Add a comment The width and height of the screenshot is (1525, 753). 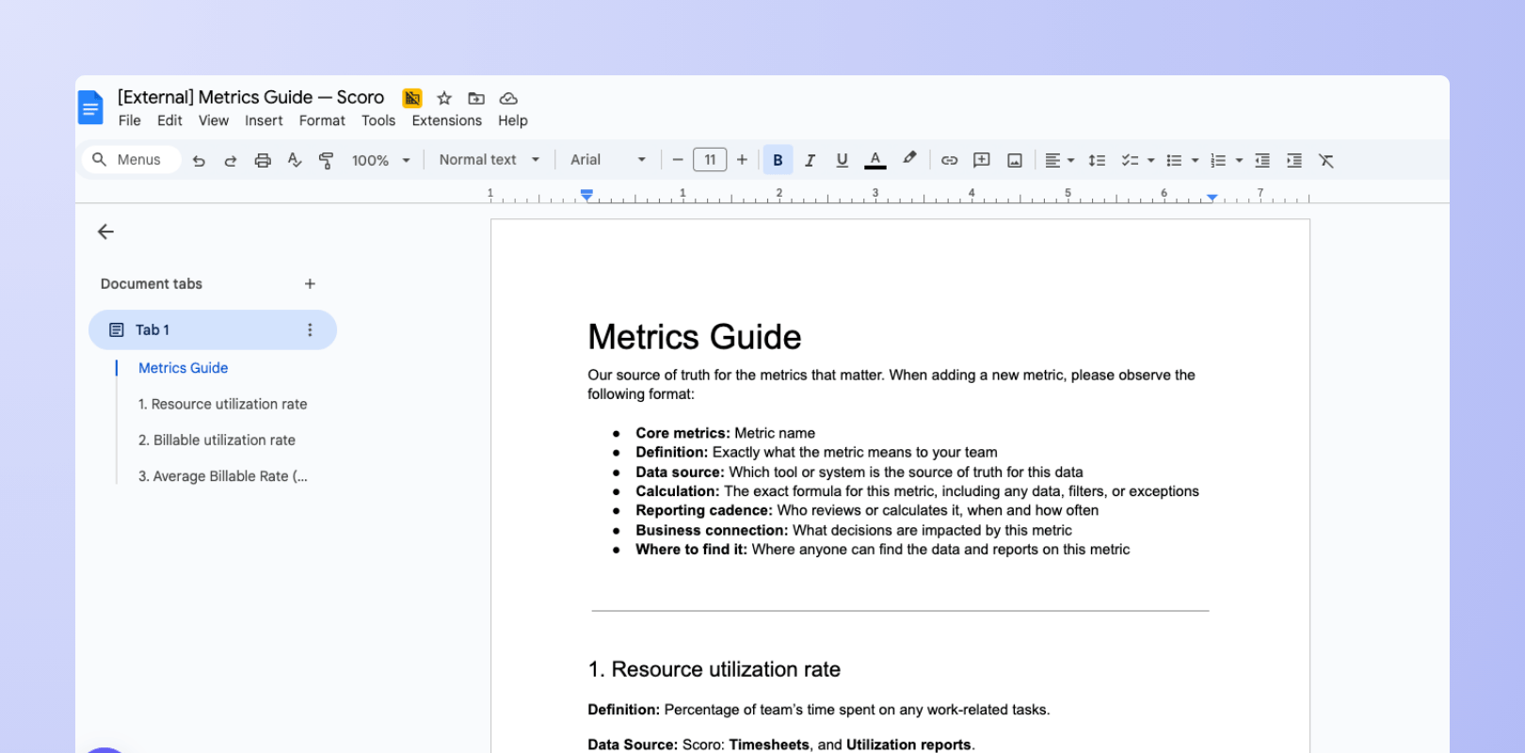981,160
